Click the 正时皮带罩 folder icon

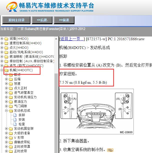coord(11,147)
